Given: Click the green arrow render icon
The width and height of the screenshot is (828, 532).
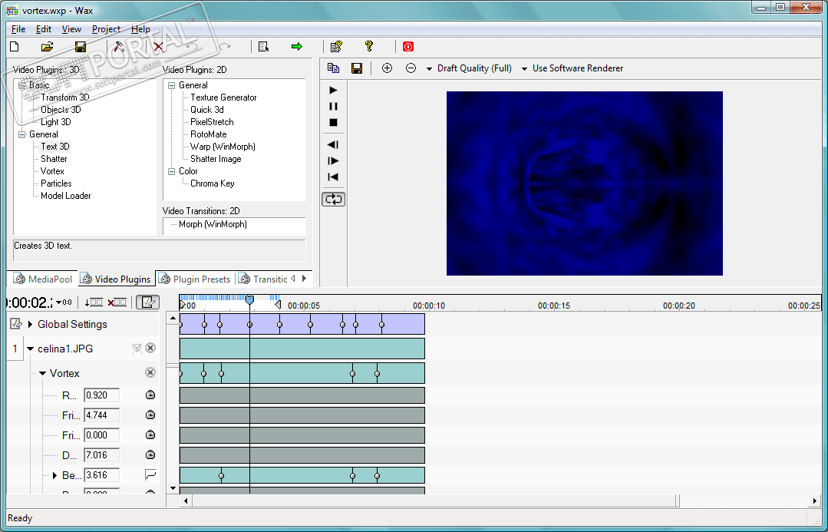Looking at the screenshot, I should click(x=297, y=47).
